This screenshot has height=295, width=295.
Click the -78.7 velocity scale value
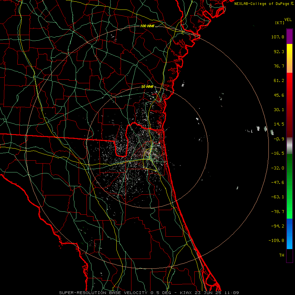pyautogui.click(x=278, y=212)
